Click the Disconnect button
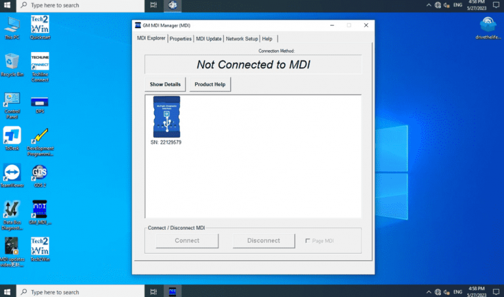The image size is (504, 297). point(264,240)
